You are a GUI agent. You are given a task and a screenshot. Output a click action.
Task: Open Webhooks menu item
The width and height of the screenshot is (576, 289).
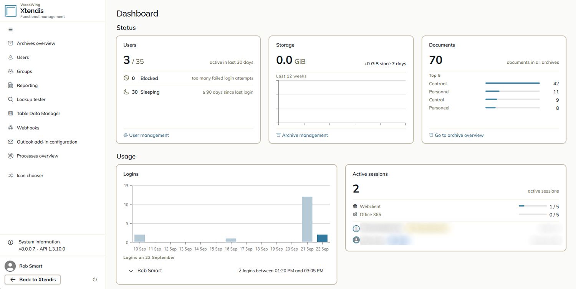coord(28,128)
